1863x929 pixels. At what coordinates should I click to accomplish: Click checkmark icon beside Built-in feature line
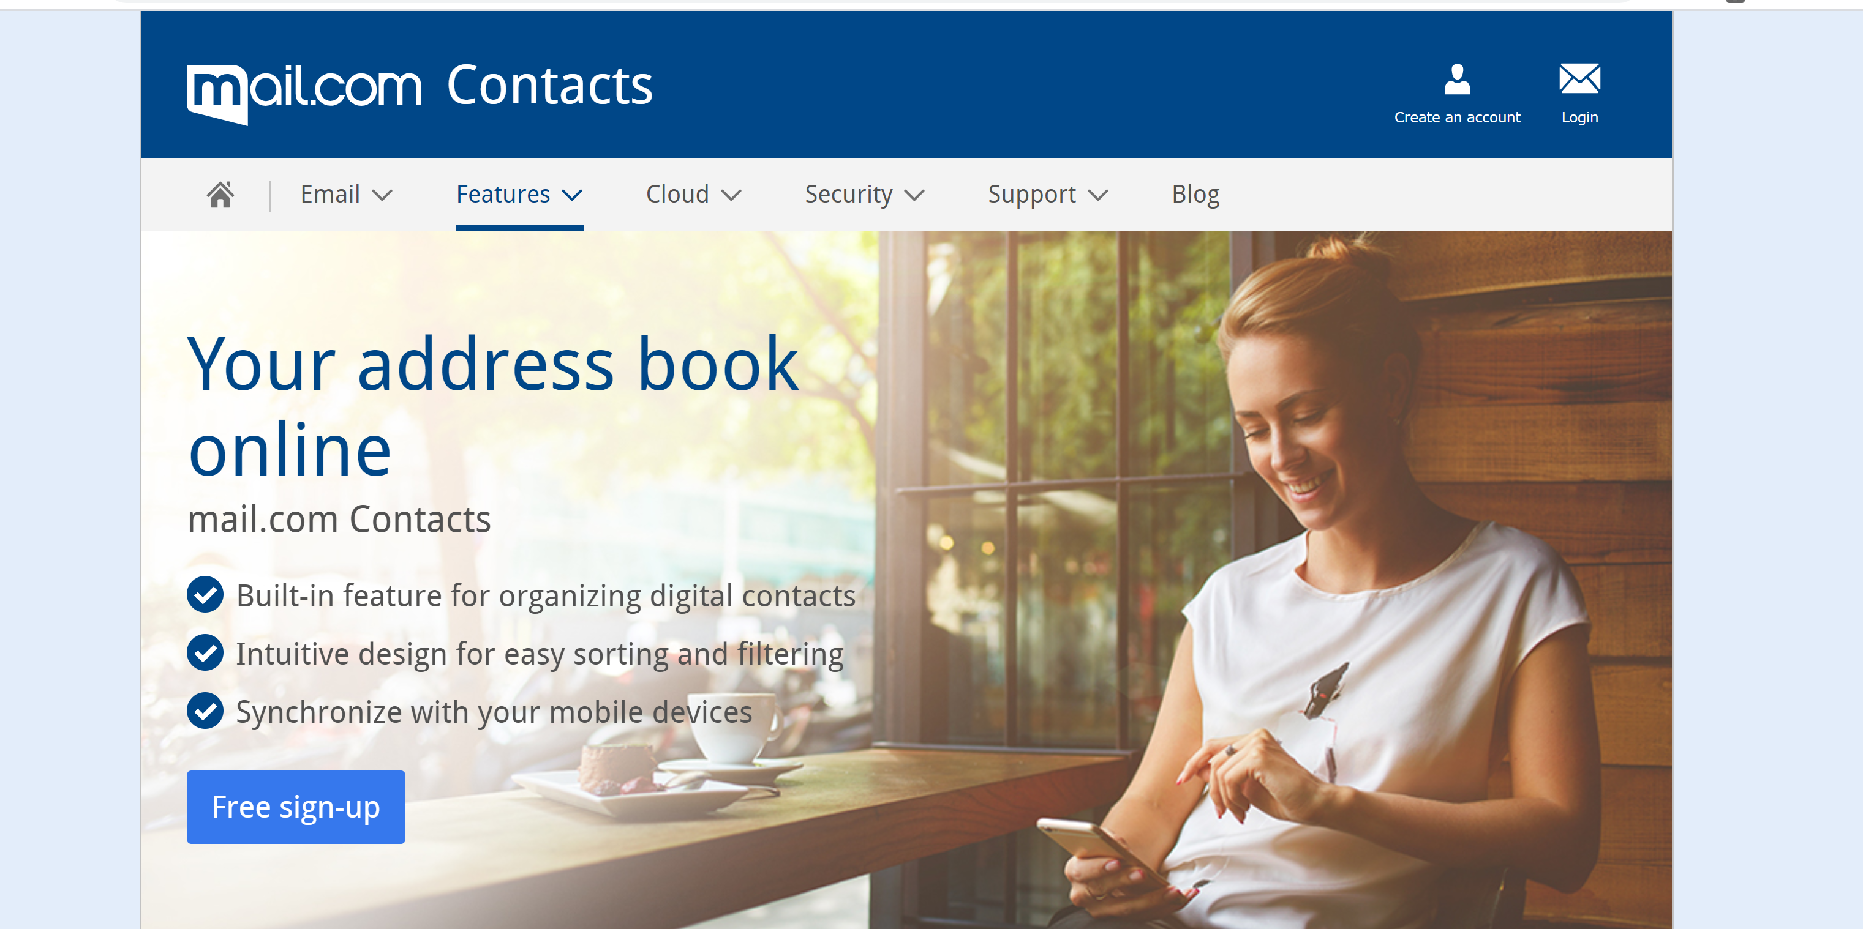(x=205, y=594)
